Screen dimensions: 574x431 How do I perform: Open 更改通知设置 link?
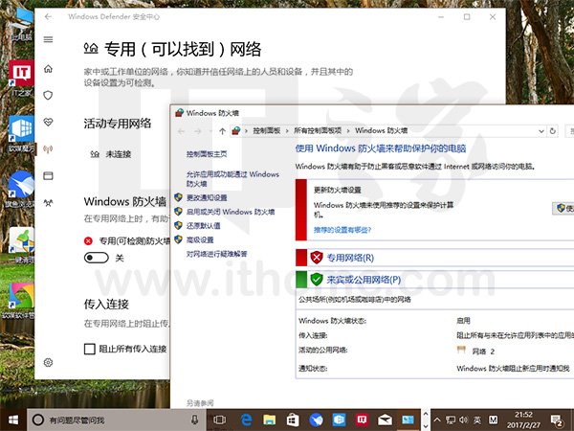(x=207, y=197)
